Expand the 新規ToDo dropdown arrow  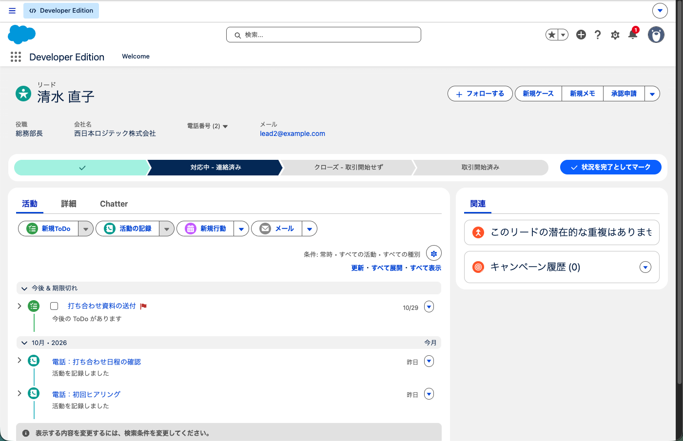86,229
